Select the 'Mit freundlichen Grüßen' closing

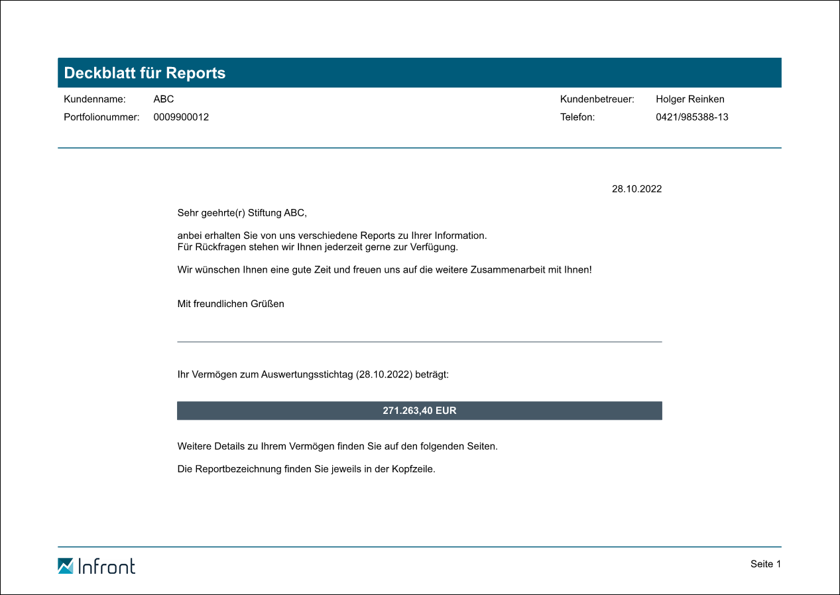pyautogui.click(x=231, y=304)
